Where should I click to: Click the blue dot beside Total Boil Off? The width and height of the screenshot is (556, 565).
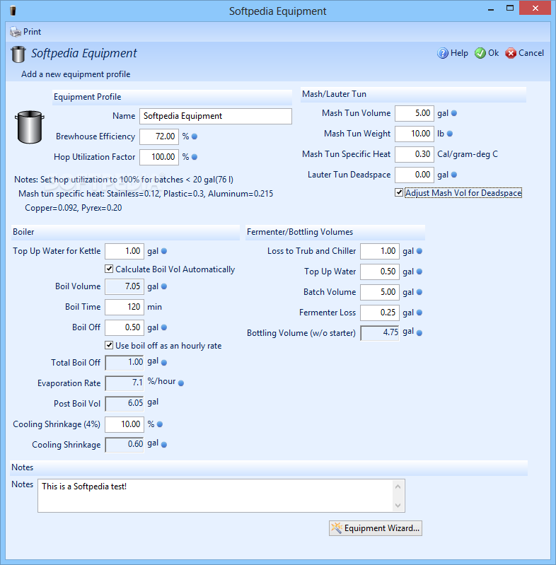(x=164, y=363)
